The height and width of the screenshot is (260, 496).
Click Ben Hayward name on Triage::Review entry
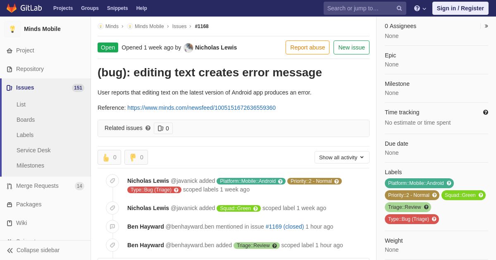pyautogui.click(x=145, y=245)
